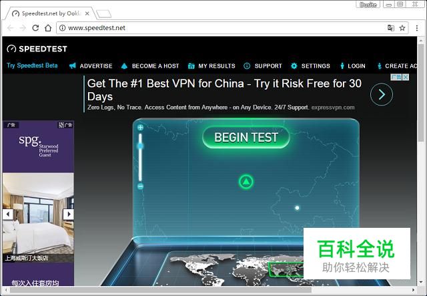Screen dimensions: 427x296
Task: Click the VPN ad headline text
Action: pyautogui.click(x=224, y=90)
